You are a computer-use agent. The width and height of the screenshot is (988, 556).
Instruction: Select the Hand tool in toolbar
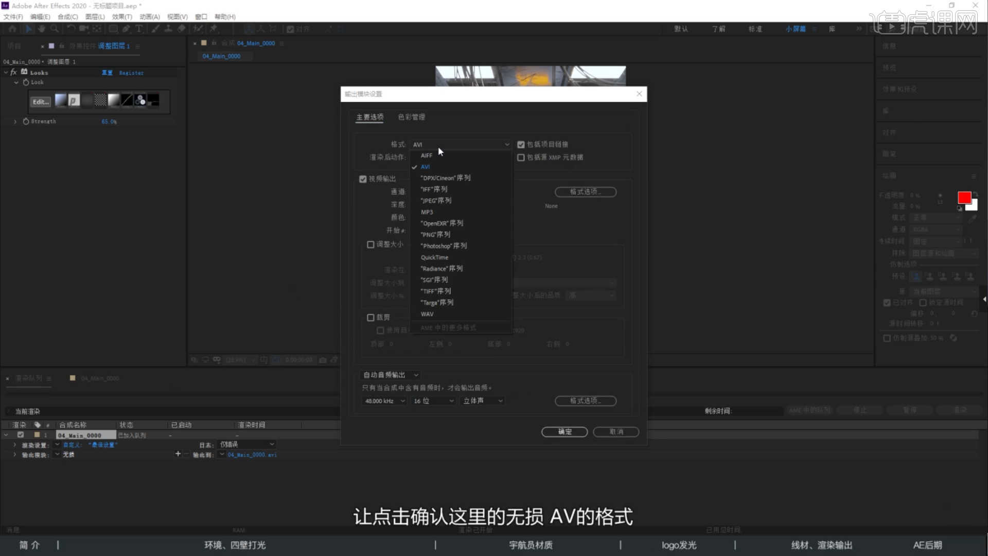[42, 29]
